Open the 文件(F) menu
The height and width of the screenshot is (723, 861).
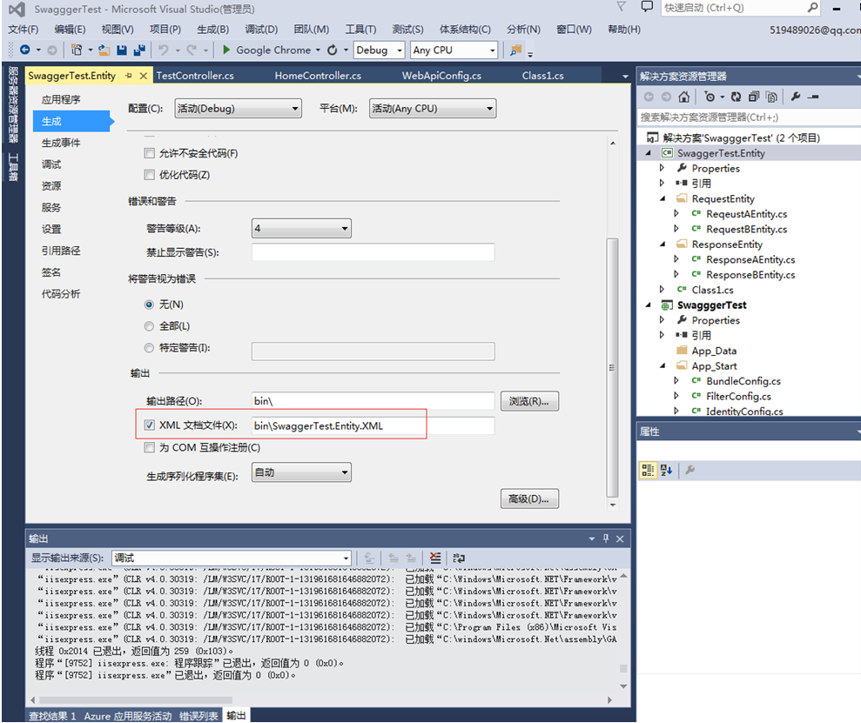23,29
